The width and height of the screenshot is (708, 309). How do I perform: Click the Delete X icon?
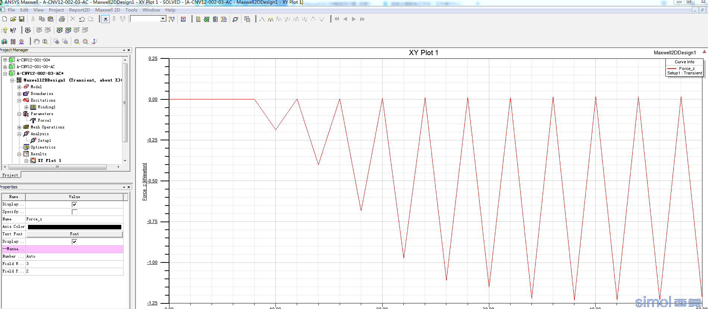click(x=73, y=19)
